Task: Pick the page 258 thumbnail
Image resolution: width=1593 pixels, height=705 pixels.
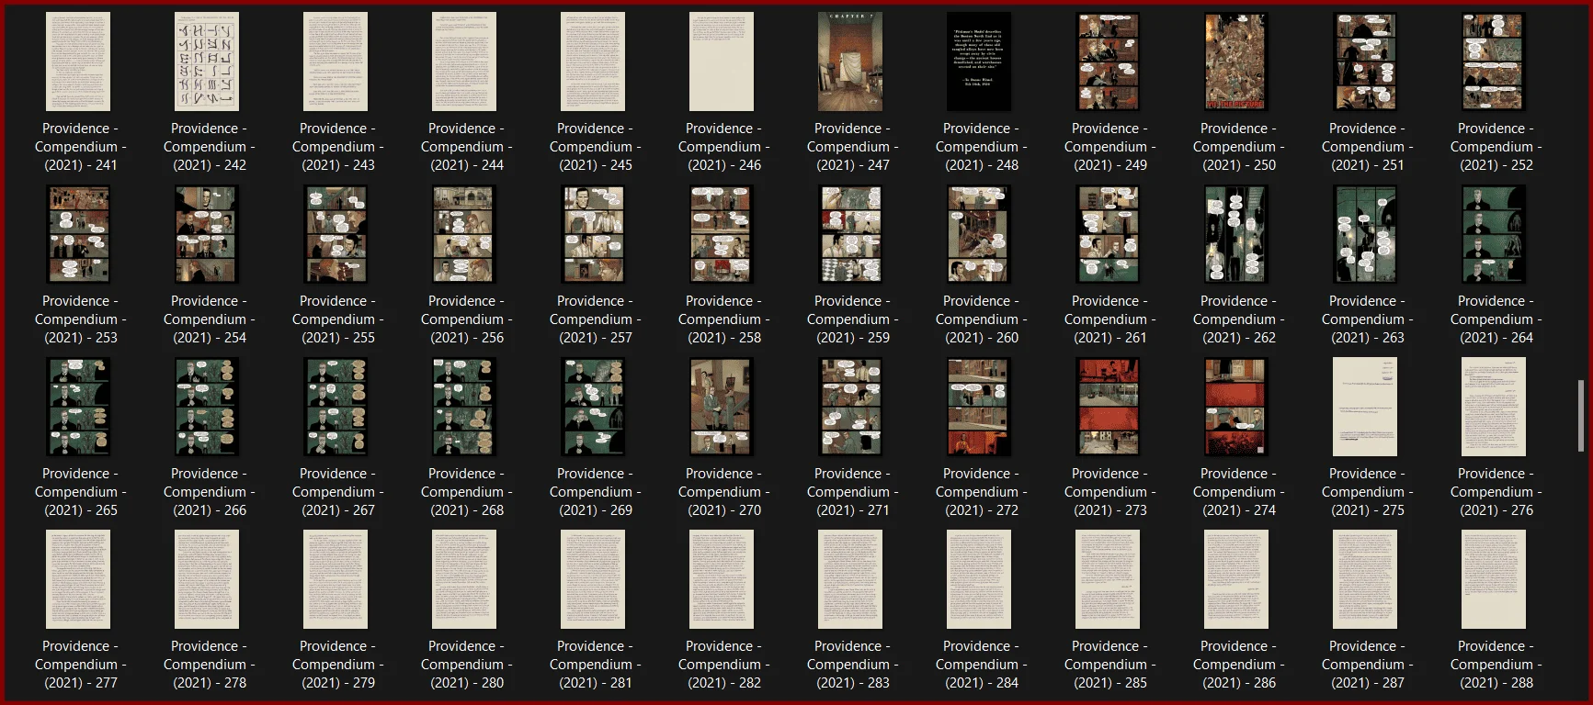Action: (722, 234)
